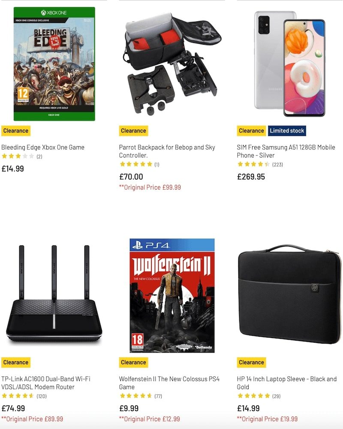Image resolution: width=343 pixels, height=429 pixels.
Task: Open TP-Link AC1600 Modem Router title link
Action: pyautogui.click(x=46, y=383)
